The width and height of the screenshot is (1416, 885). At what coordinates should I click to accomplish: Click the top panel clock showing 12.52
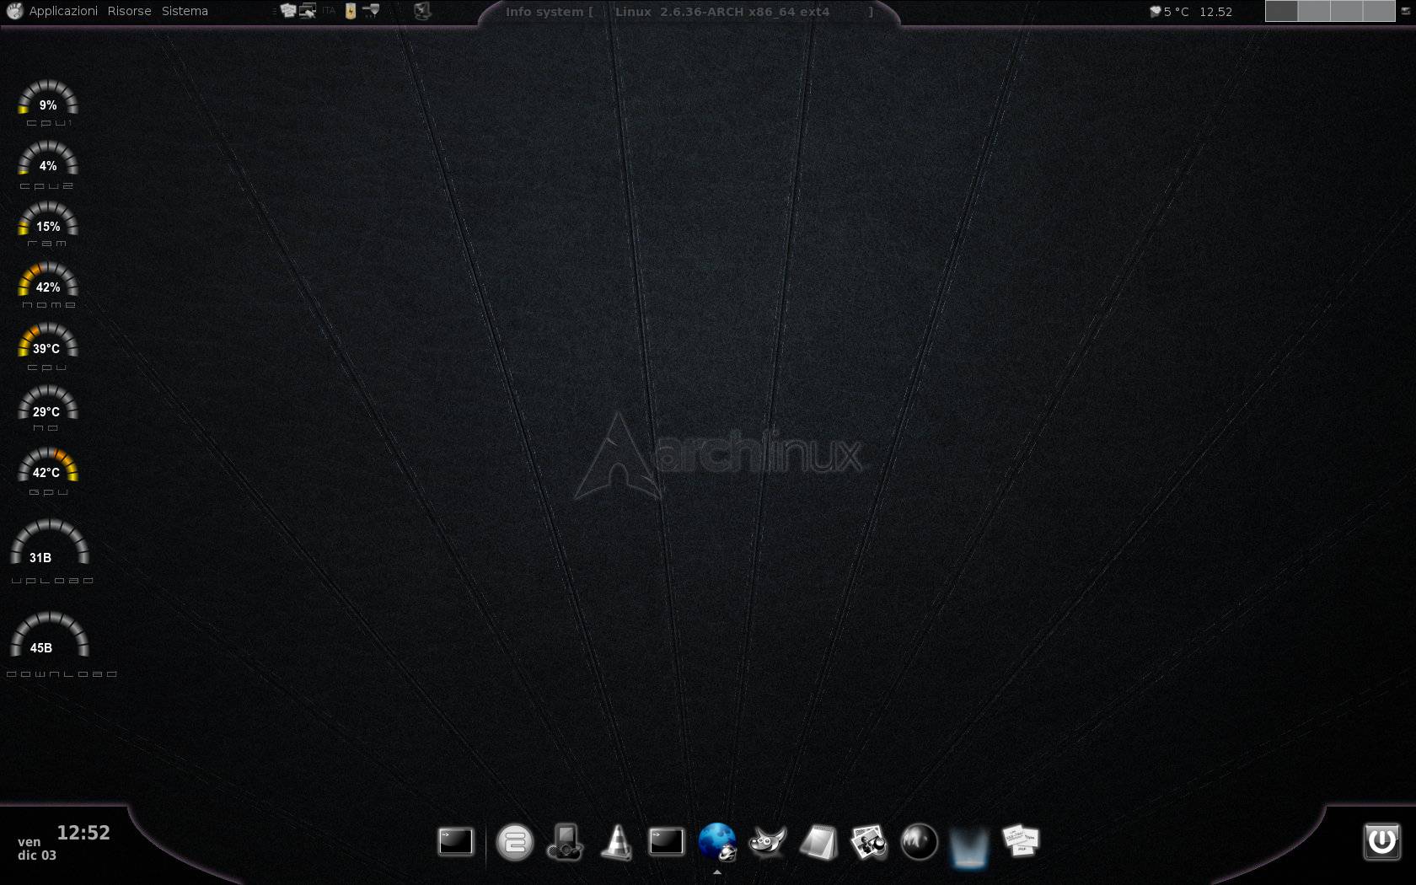(1215, 12)
